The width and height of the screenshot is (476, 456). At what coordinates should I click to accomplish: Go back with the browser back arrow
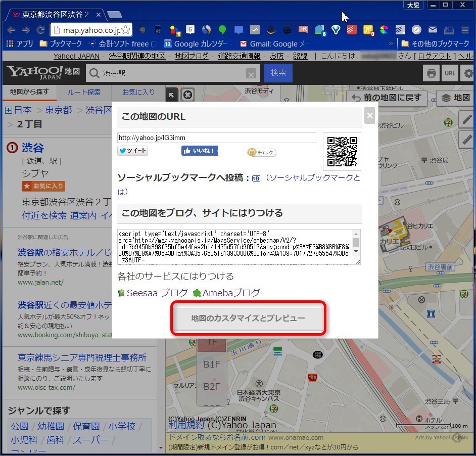click(11, 30)
